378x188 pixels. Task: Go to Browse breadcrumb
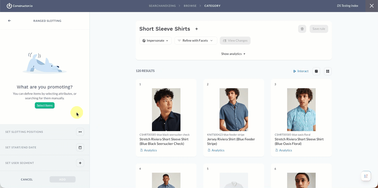(x=190, y=6)
